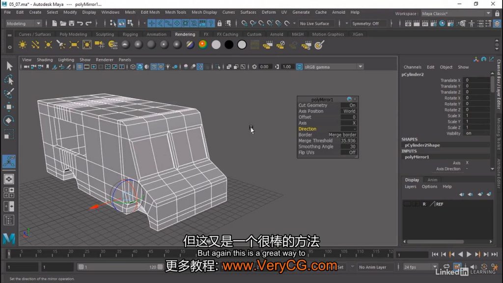This screenshot has width=503, height=283.
Task: Assign the ramp shader shelf icon
Action: 203,45
